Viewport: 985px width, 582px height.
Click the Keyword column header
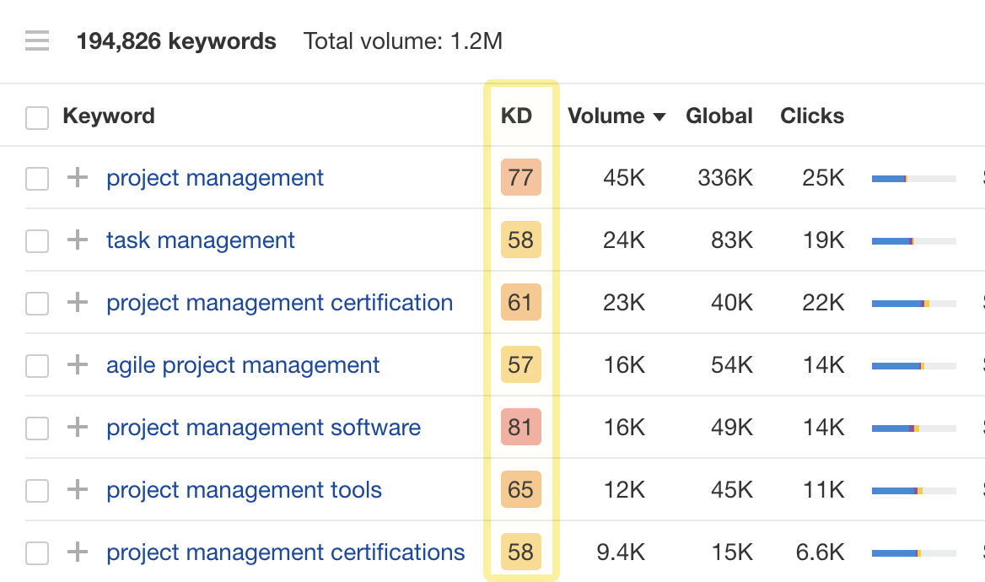(x=109, y=116)
